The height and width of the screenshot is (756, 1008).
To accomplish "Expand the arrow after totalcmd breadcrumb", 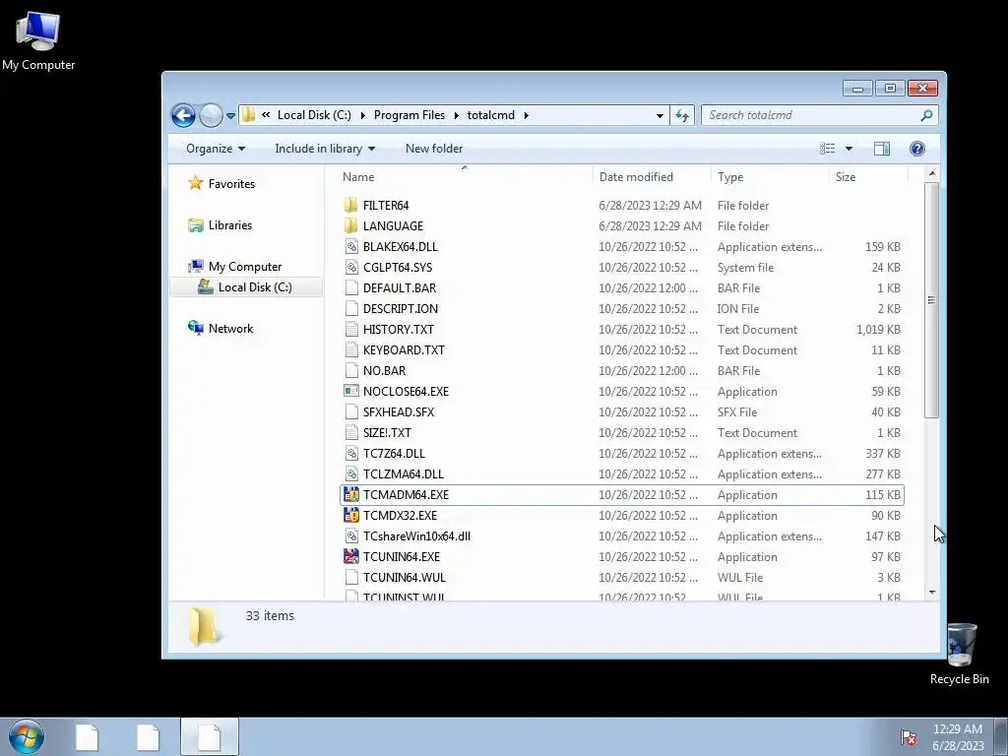I will coord(526,116).
